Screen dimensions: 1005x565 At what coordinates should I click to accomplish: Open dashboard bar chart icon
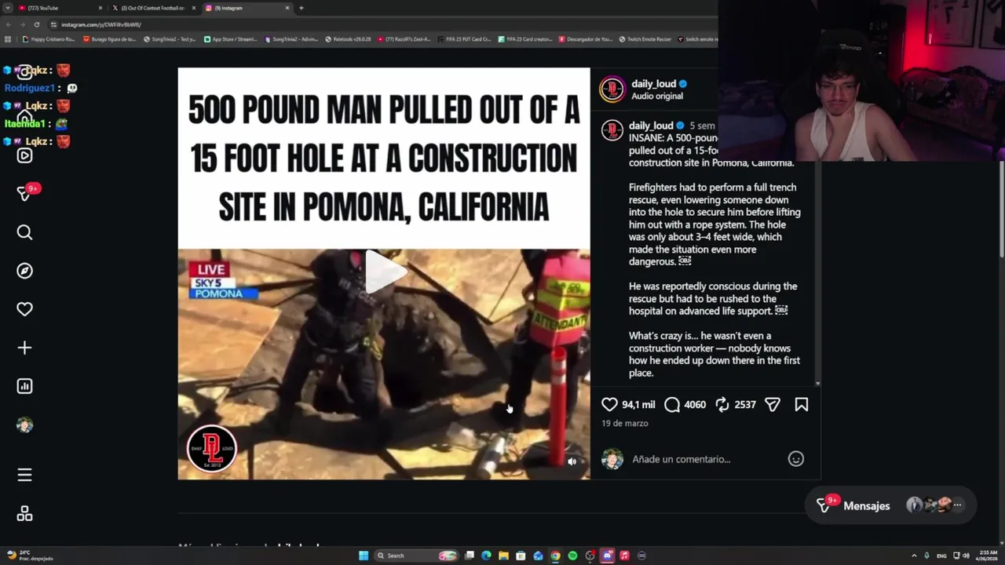point(24,386)
